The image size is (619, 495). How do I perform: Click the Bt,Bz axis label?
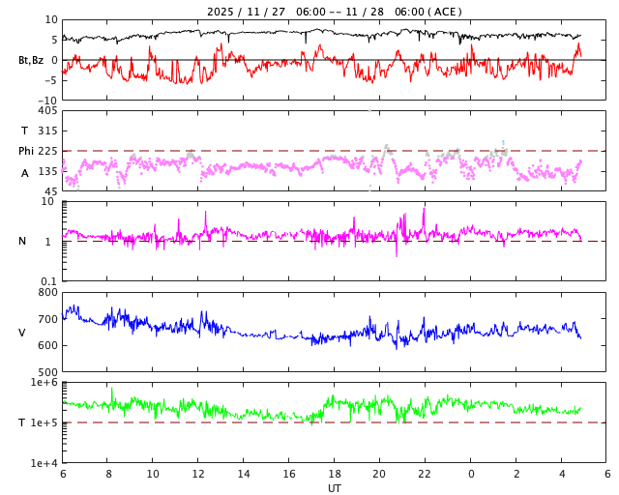tap(30, 60)
